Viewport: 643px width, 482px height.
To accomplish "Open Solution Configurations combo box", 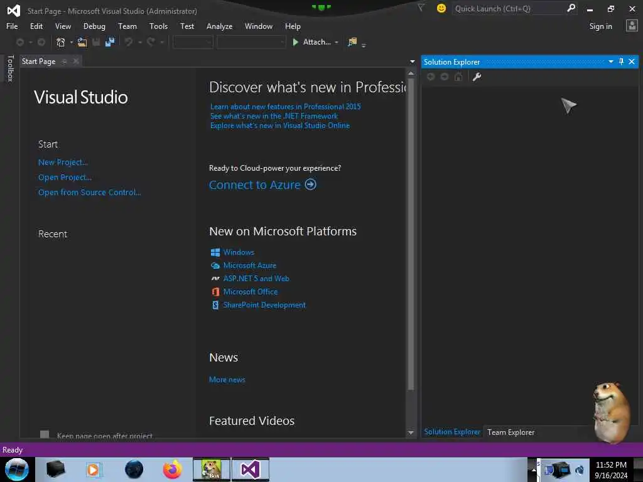I will coord(193,42).
